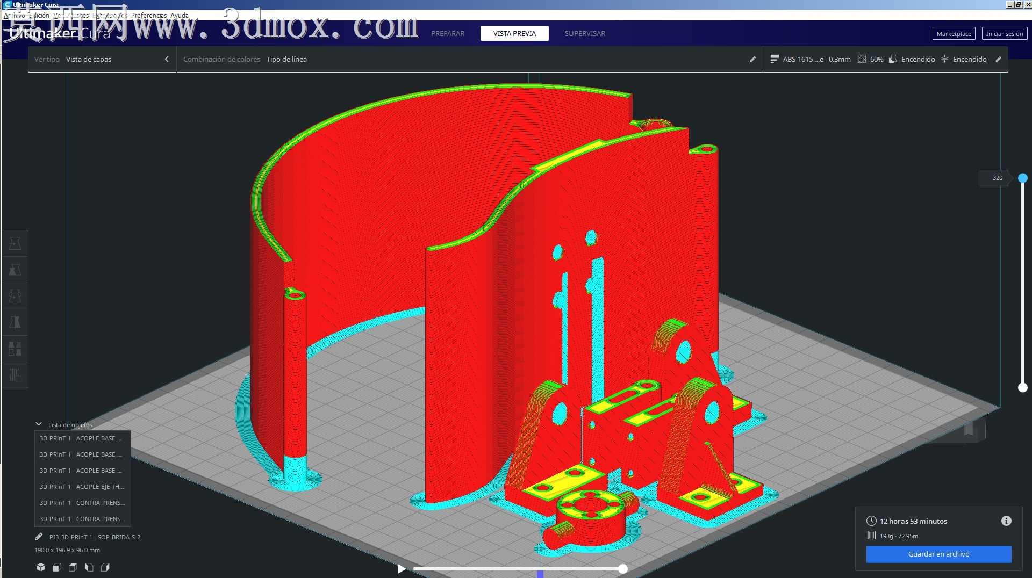Collapse the Lista de objetos chevron
Viewport: 1032px width, 578px height.
[x=39, y=424]
